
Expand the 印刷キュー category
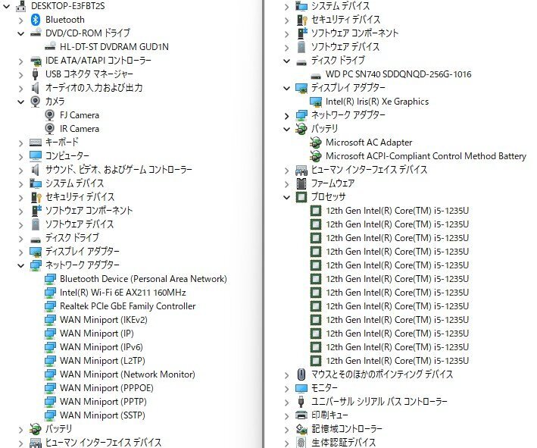pyautogui.click(x=286, y=415)
